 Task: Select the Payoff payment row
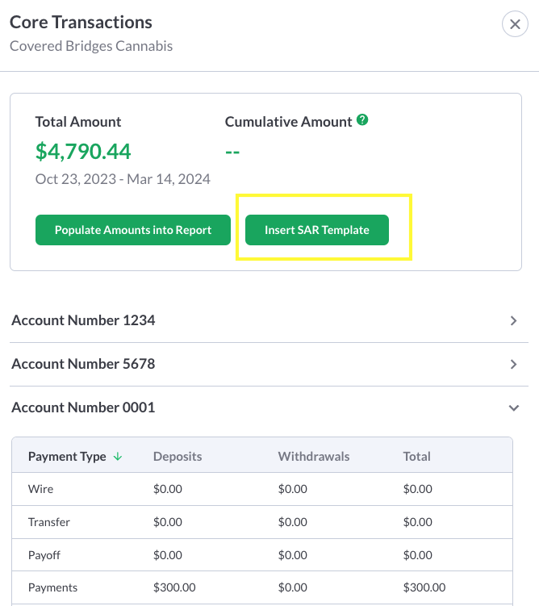tap(45, 555)
